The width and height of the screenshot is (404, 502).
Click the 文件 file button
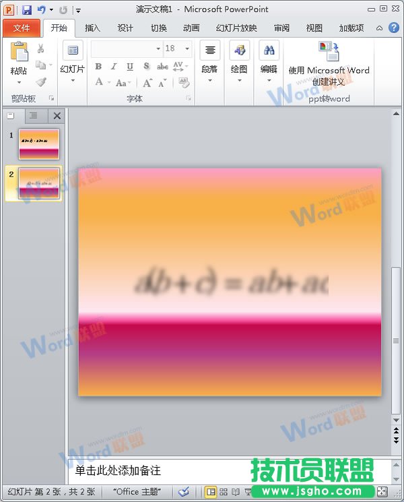click(22, 28)
